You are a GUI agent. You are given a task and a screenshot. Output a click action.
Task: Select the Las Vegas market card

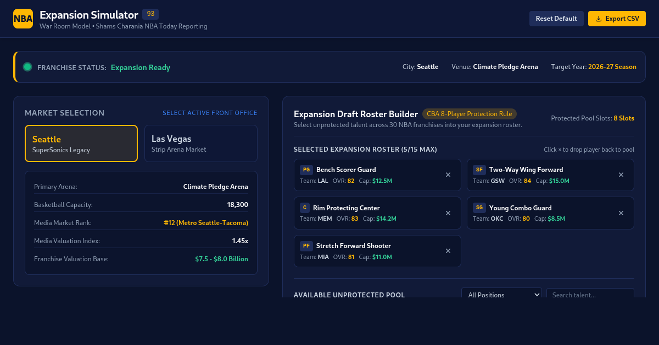(x=201, y=143)
